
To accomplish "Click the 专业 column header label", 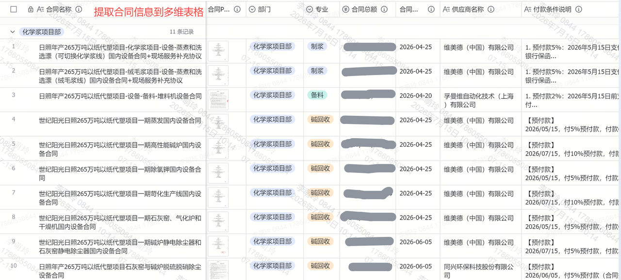I will pos(322,9).
